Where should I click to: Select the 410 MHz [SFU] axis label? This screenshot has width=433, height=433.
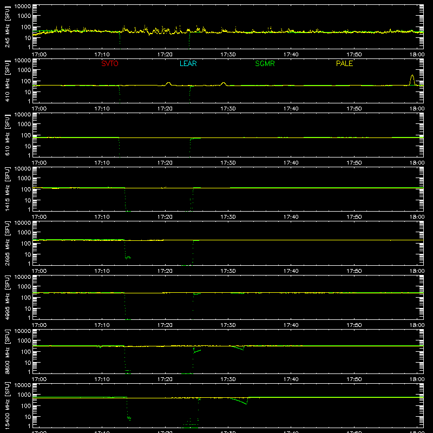7,81
